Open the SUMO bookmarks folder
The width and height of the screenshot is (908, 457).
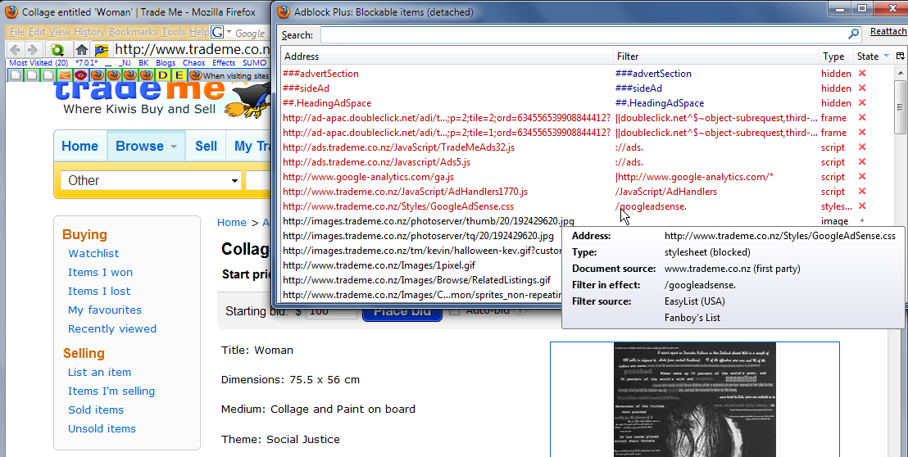coord(254,62)
